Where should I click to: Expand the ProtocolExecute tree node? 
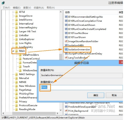pyautogui.click(x=13, y=105)
